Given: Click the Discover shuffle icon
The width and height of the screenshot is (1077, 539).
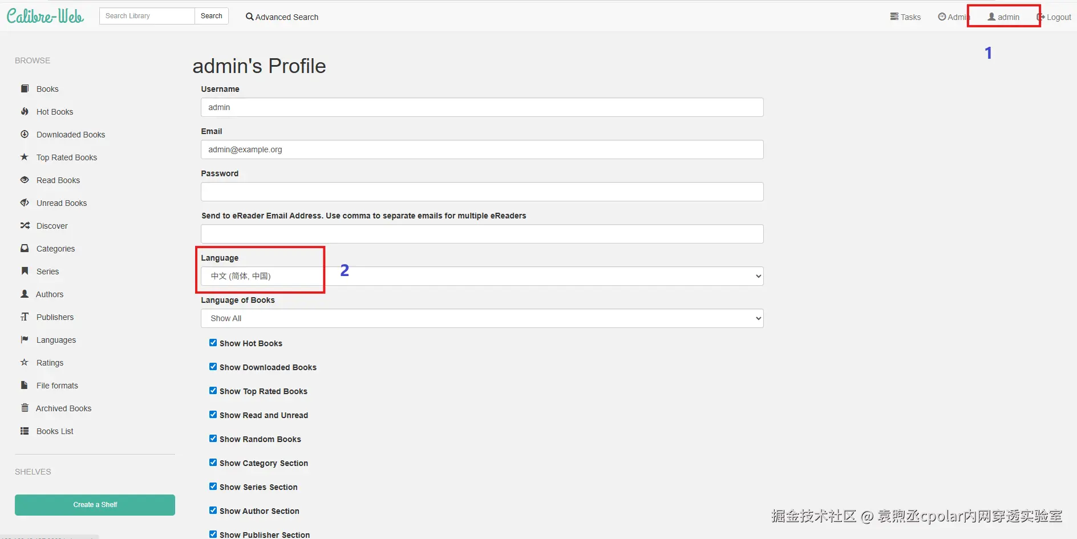Looking at the screenshot, I should pyautogui.click(x=25, y=226).
